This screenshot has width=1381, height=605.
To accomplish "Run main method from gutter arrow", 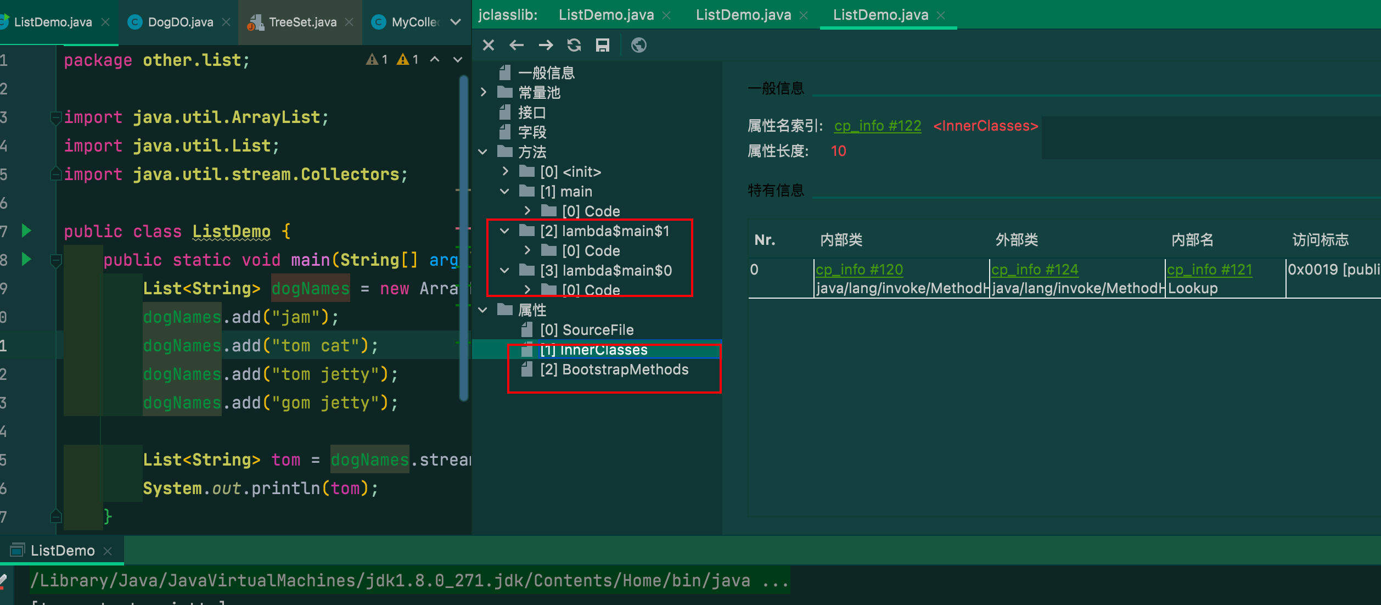I will coord(26,259).
